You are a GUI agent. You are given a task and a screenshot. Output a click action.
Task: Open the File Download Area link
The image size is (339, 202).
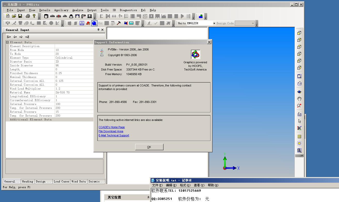111,131
